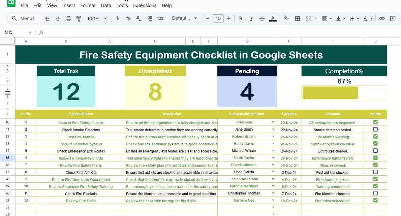Open text color picker

click(273, 19)
